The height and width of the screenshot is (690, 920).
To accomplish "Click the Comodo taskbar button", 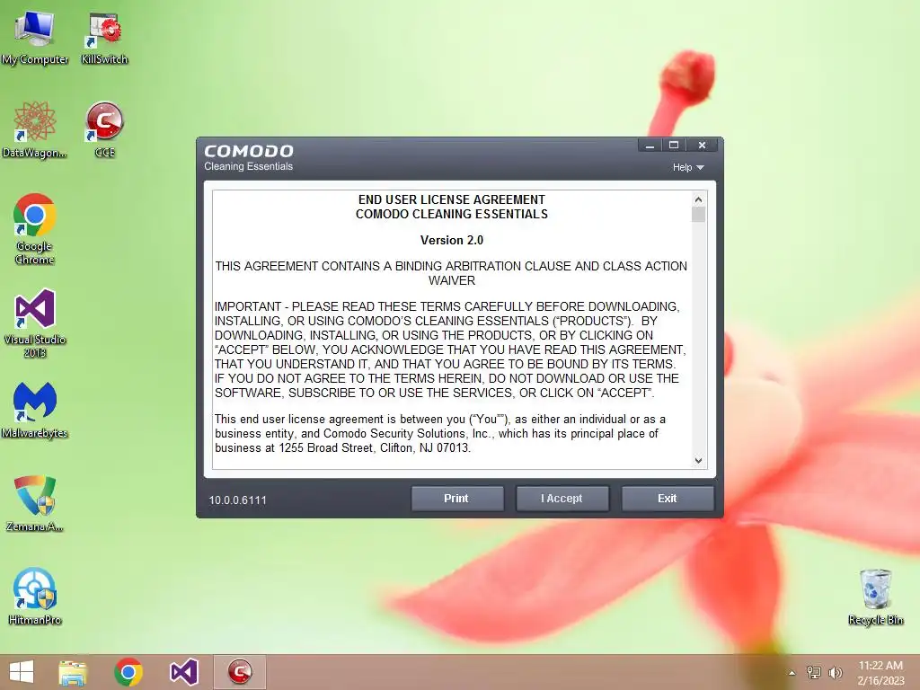I will tap(239, 672).
